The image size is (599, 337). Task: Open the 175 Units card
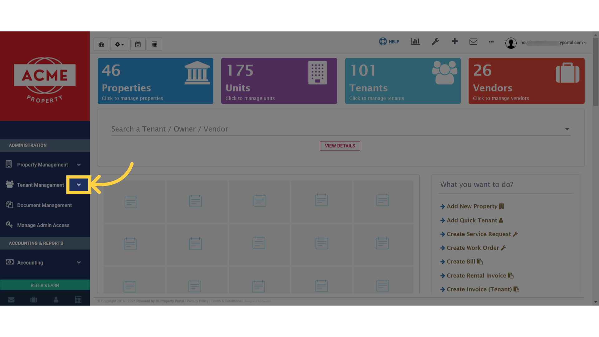(279, 81)
